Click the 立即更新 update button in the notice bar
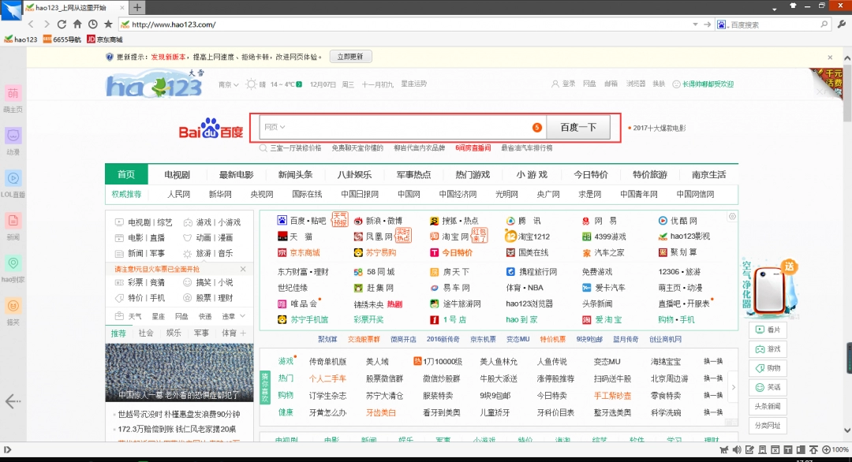This screenshot has height=462, width=852. click(x=353, y=56)
